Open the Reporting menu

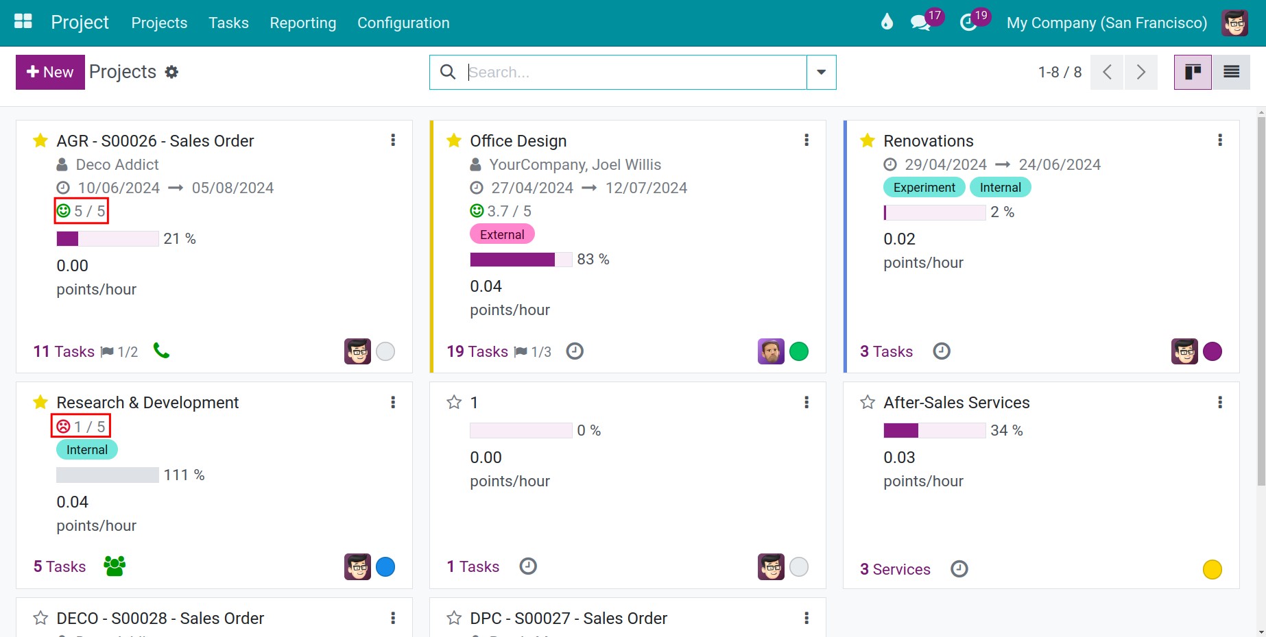(x=303, y=23)
